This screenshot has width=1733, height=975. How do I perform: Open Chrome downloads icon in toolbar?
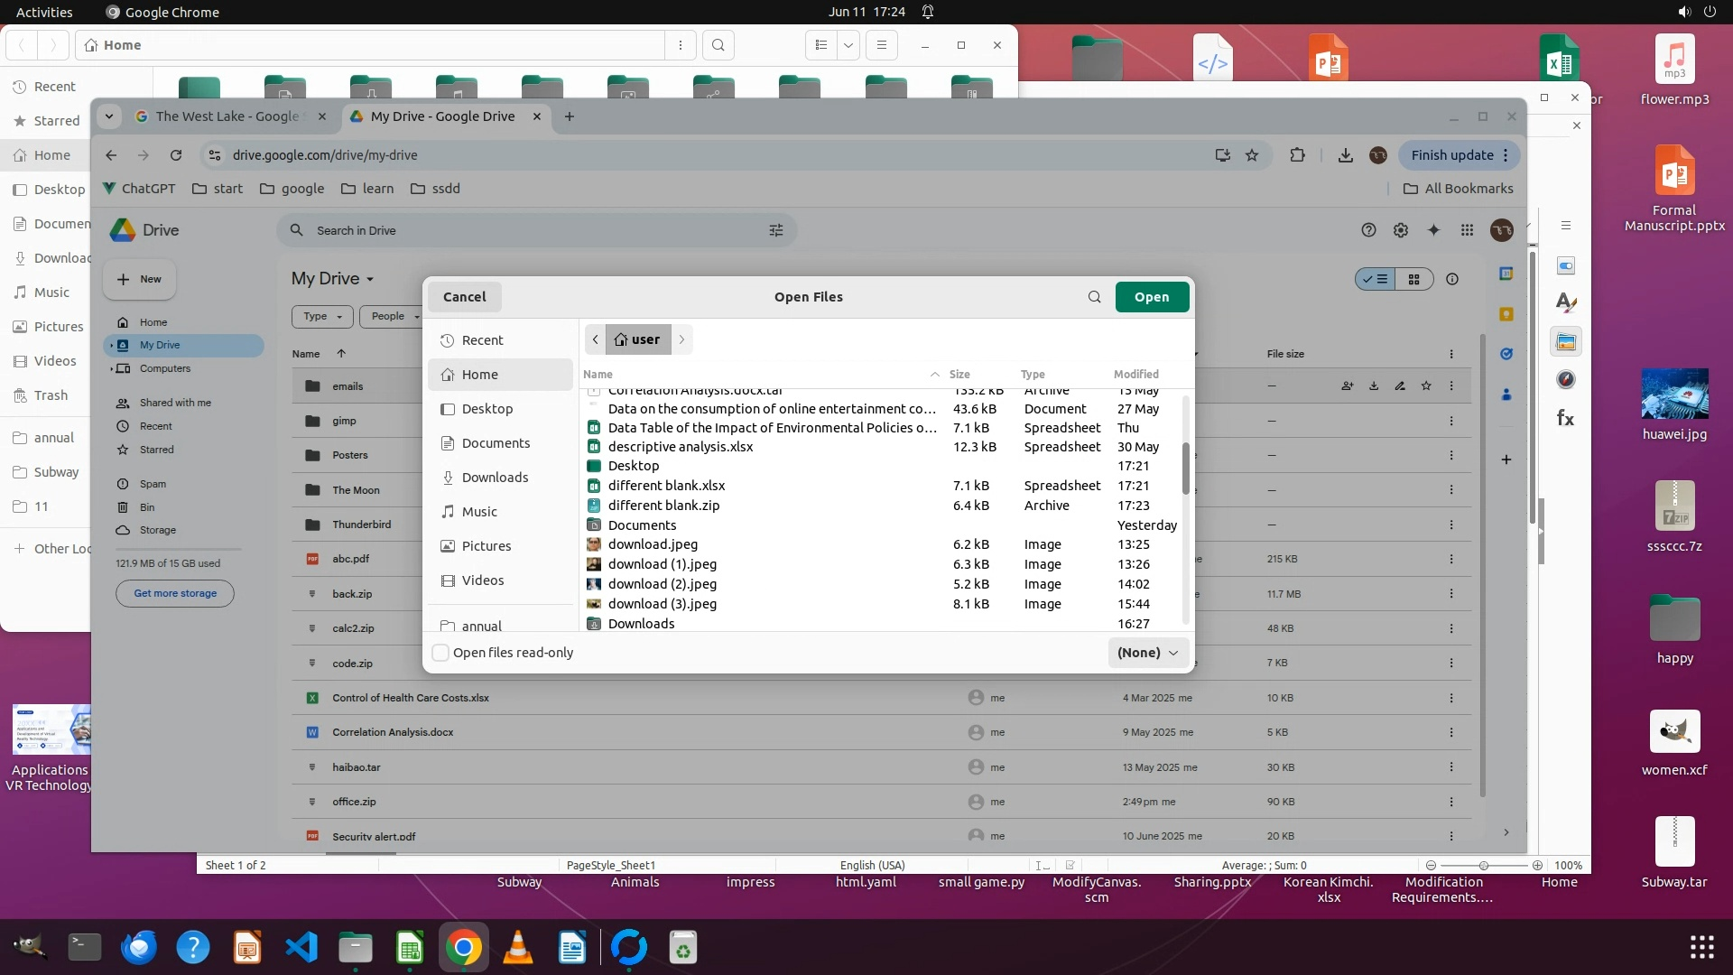pos(1345,155)
